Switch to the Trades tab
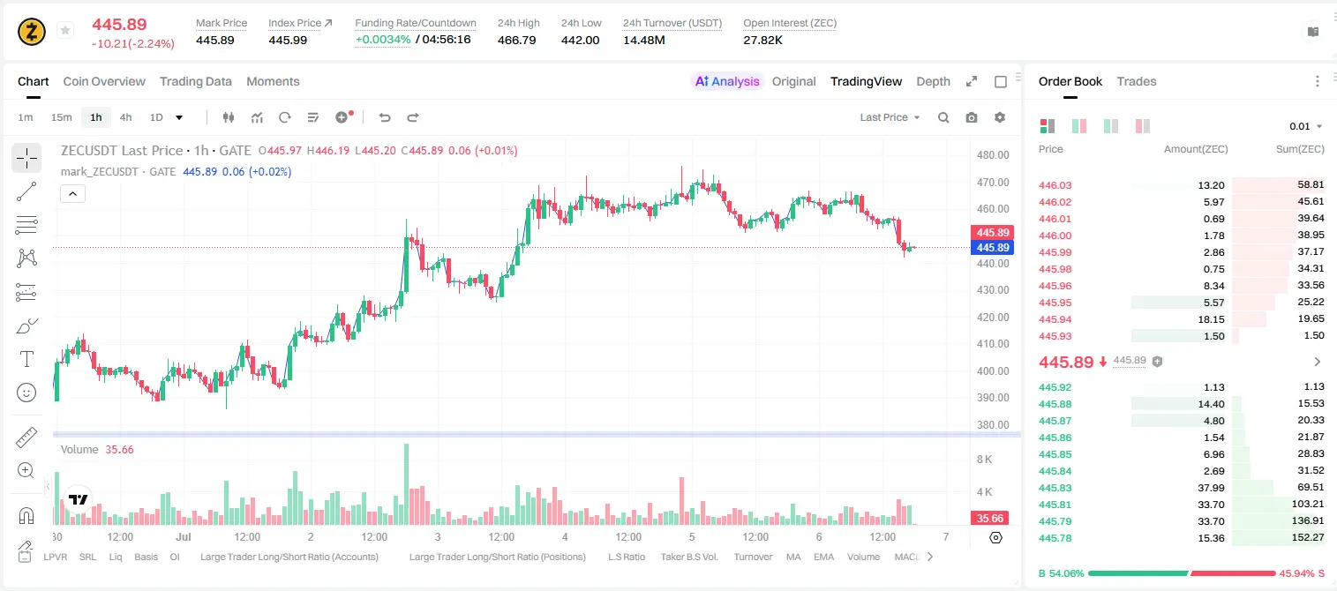Screen dimensions: 1337x591 [1137, 81]
